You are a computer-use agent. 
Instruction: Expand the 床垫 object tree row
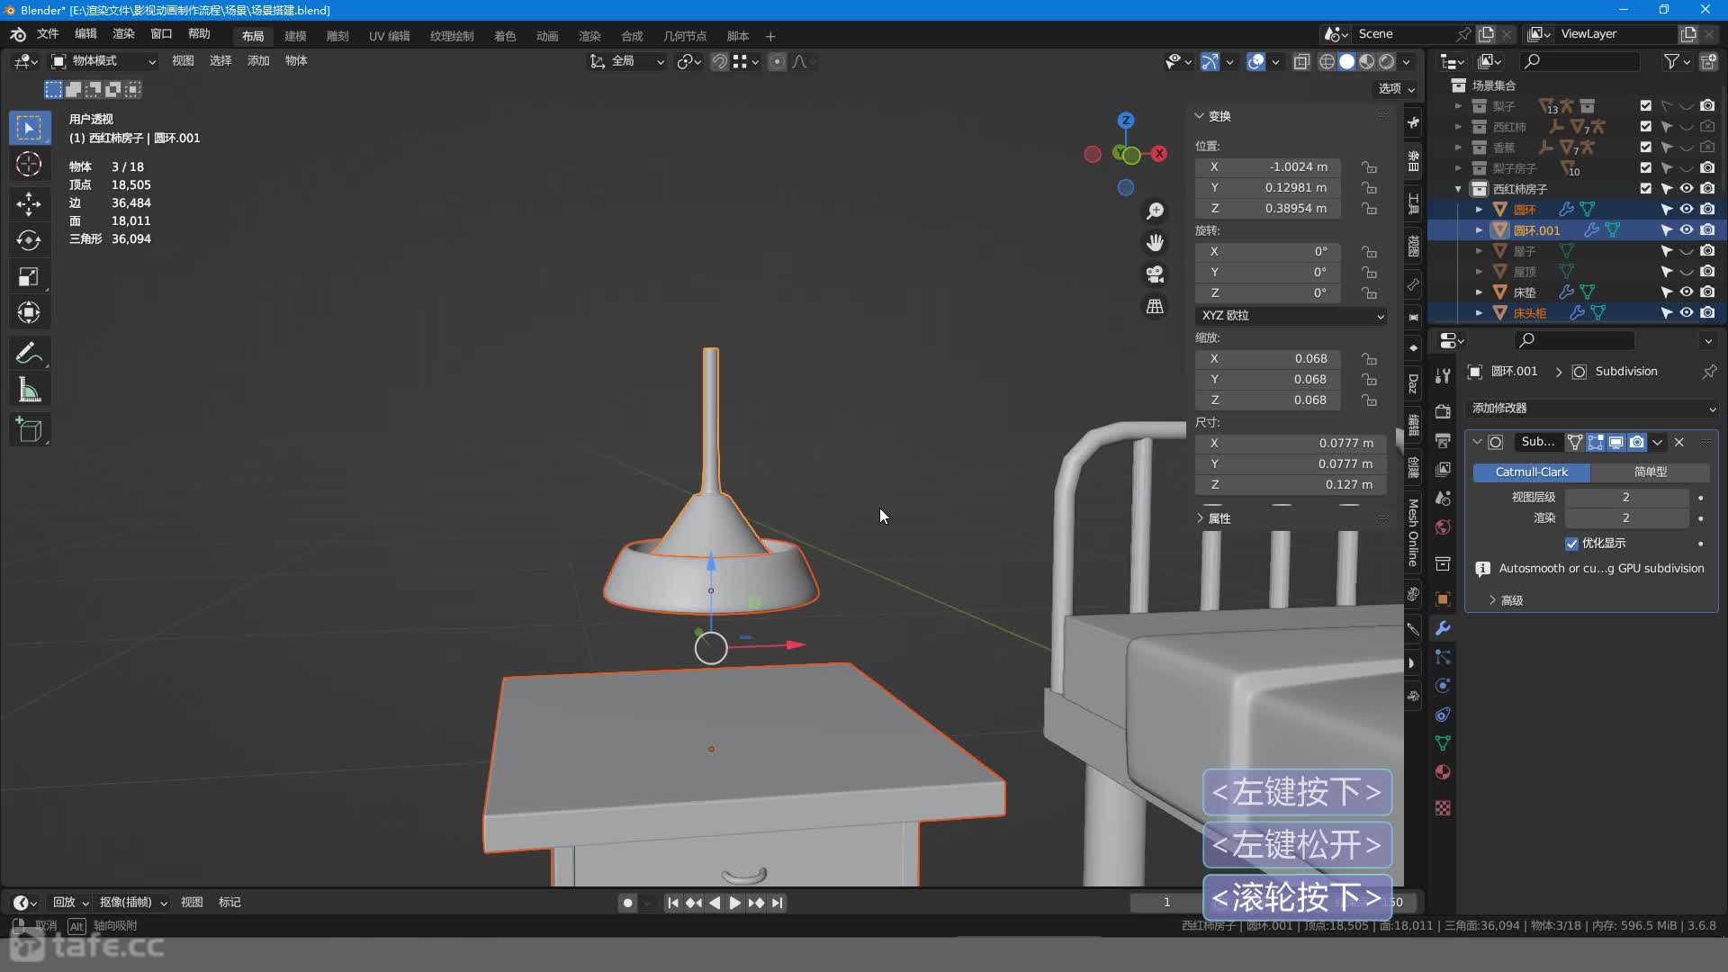pyautogui.click(x=1479, y=292)
